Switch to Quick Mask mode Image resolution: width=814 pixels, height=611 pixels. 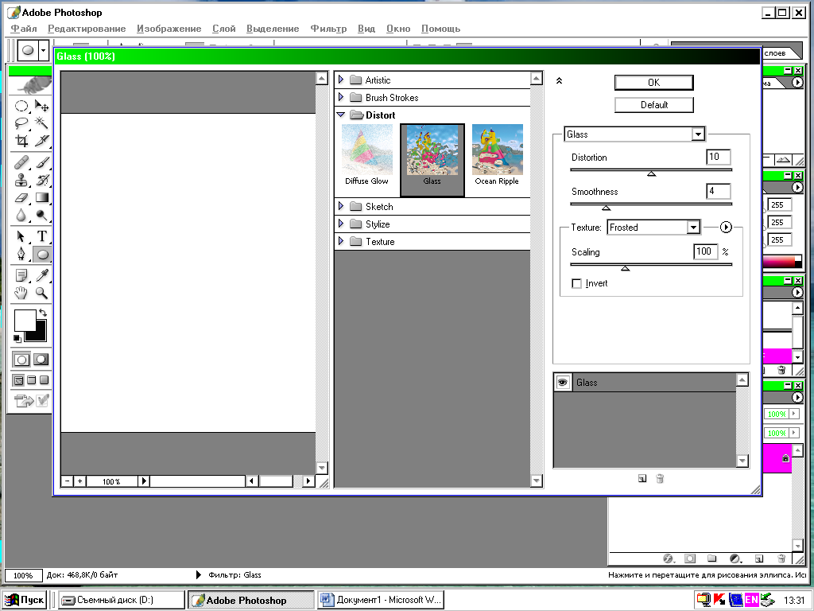click(x=41, y=359)
